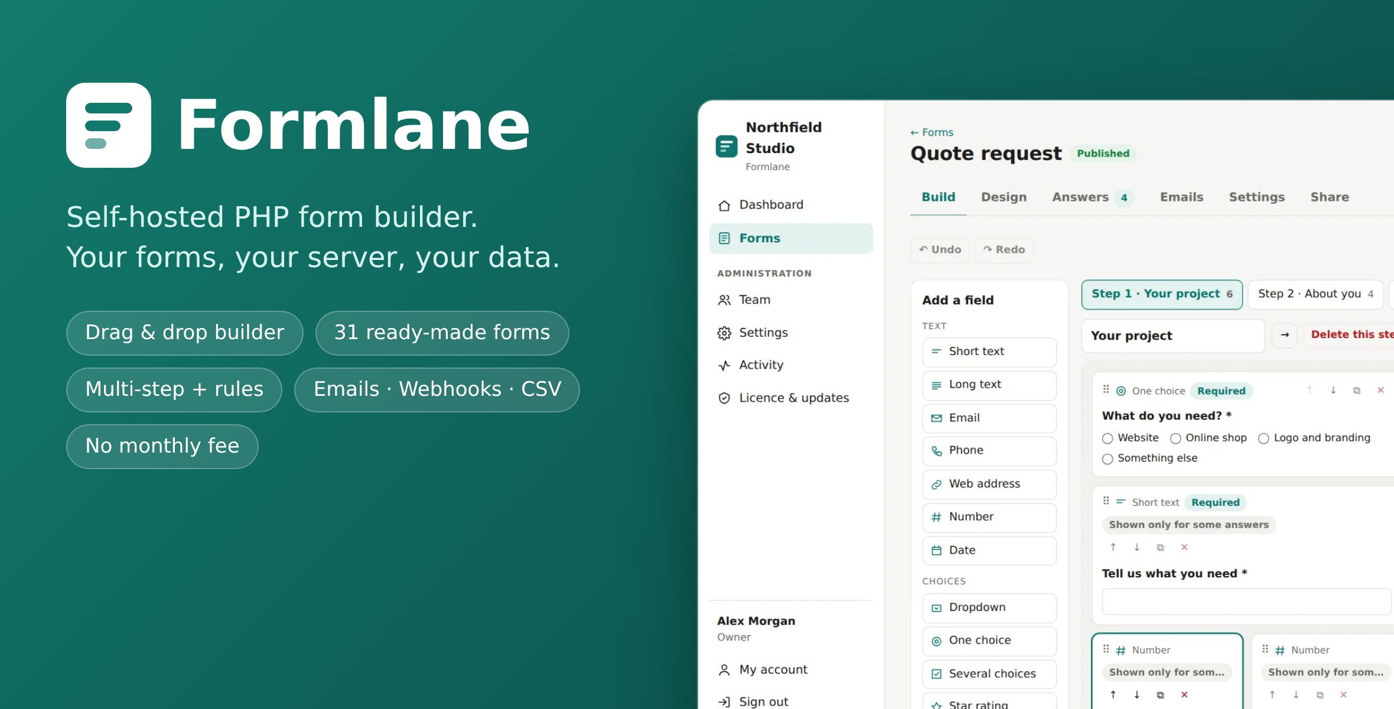Delete the first Number field
The height and width of the screenshot is (709, 1394).
coord(1184,695)
